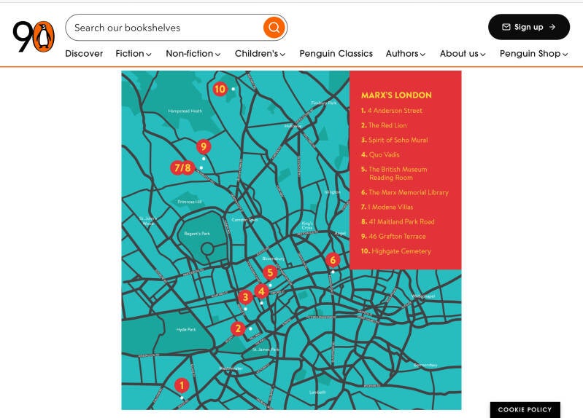Click legend entry 4 Anderson Street

click(x=392, y=111)
